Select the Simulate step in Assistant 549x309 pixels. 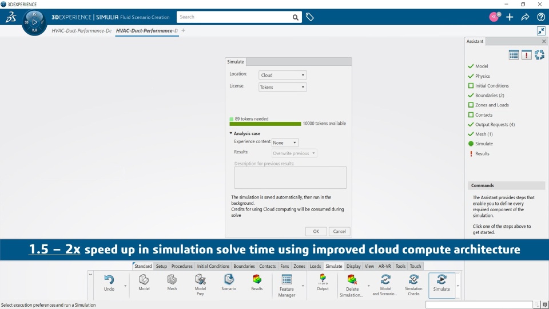[x=484, y=144]
